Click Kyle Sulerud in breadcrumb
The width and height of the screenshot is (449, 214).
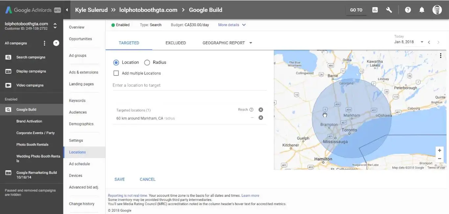[x=91, y=10]
